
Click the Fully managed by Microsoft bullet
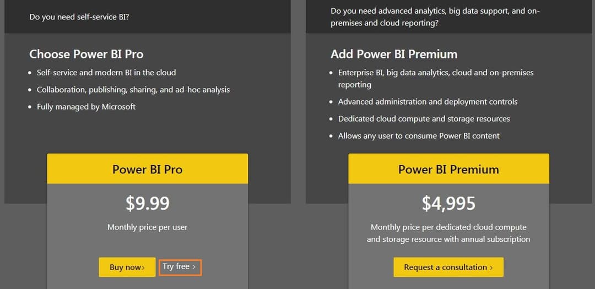pos(86,106)
